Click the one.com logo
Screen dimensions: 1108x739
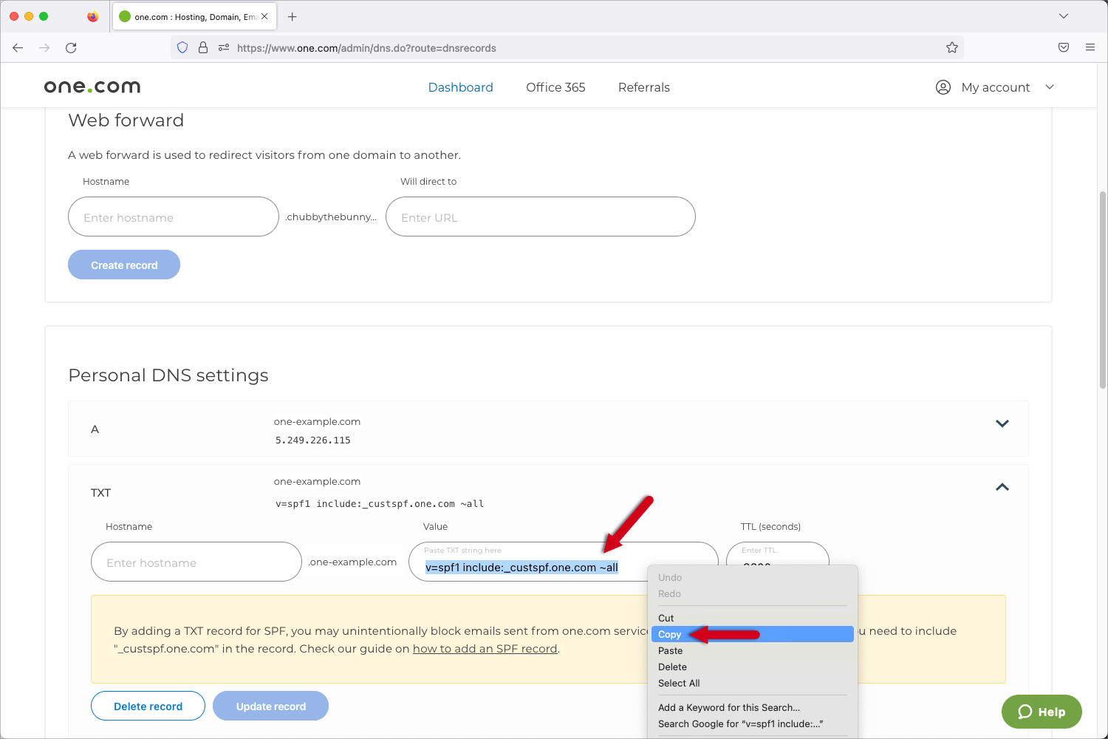point(92,86)
